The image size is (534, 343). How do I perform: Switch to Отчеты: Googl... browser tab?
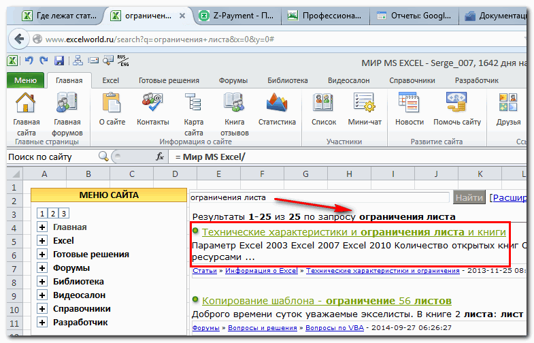414,16
